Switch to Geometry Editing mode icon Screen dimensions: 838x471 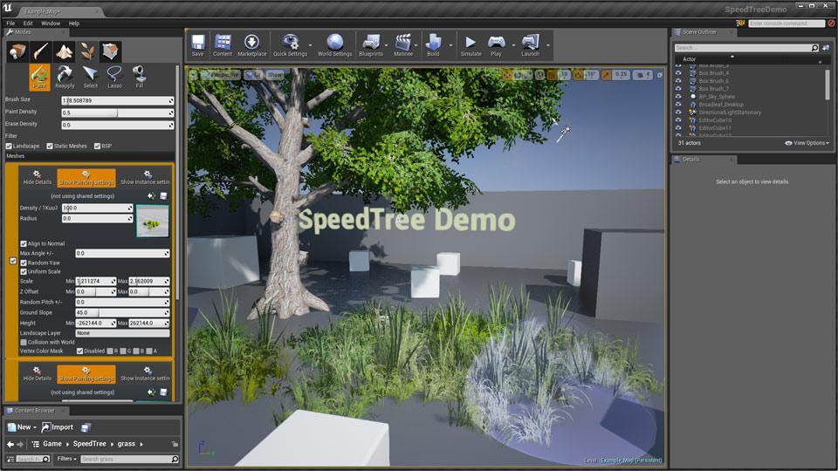click(x=111, y=51)
